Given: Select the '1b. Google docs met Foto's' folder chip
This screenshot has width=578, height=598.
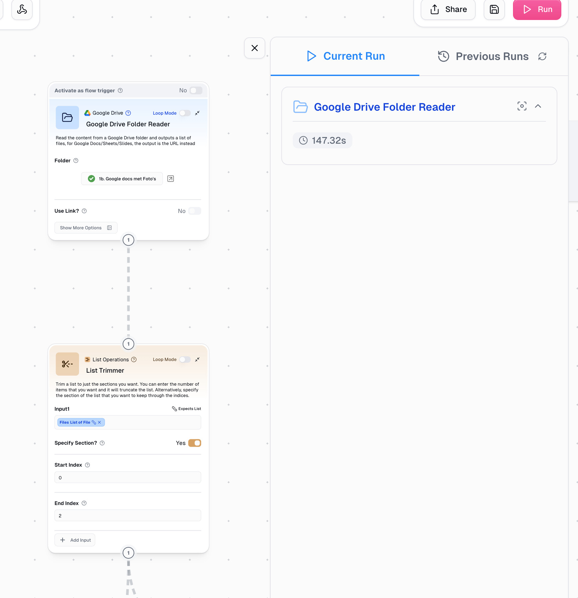Looking at the screenshot, I should [x=122, y=179].
